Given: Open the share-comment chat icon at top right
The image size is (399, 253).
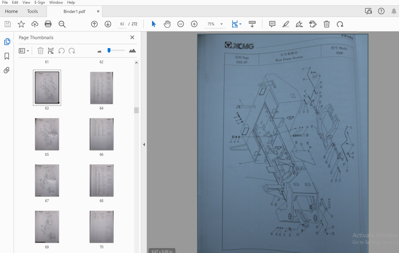Looking at the screenshot, I should [368, 11].
